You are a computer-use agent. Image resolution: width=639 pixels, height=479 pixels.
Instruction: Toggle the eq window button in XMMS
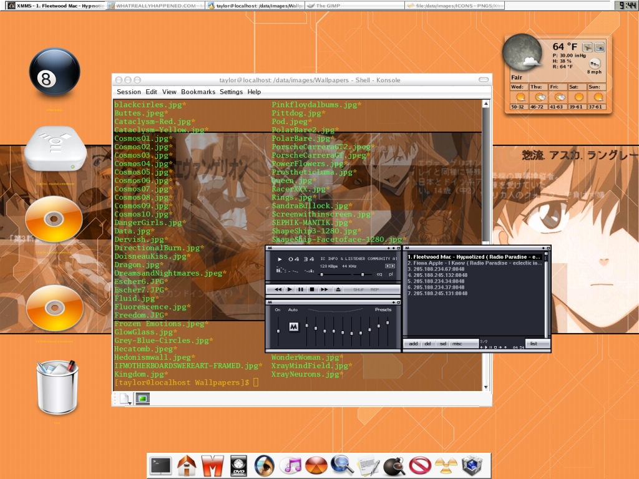(379, 274)
